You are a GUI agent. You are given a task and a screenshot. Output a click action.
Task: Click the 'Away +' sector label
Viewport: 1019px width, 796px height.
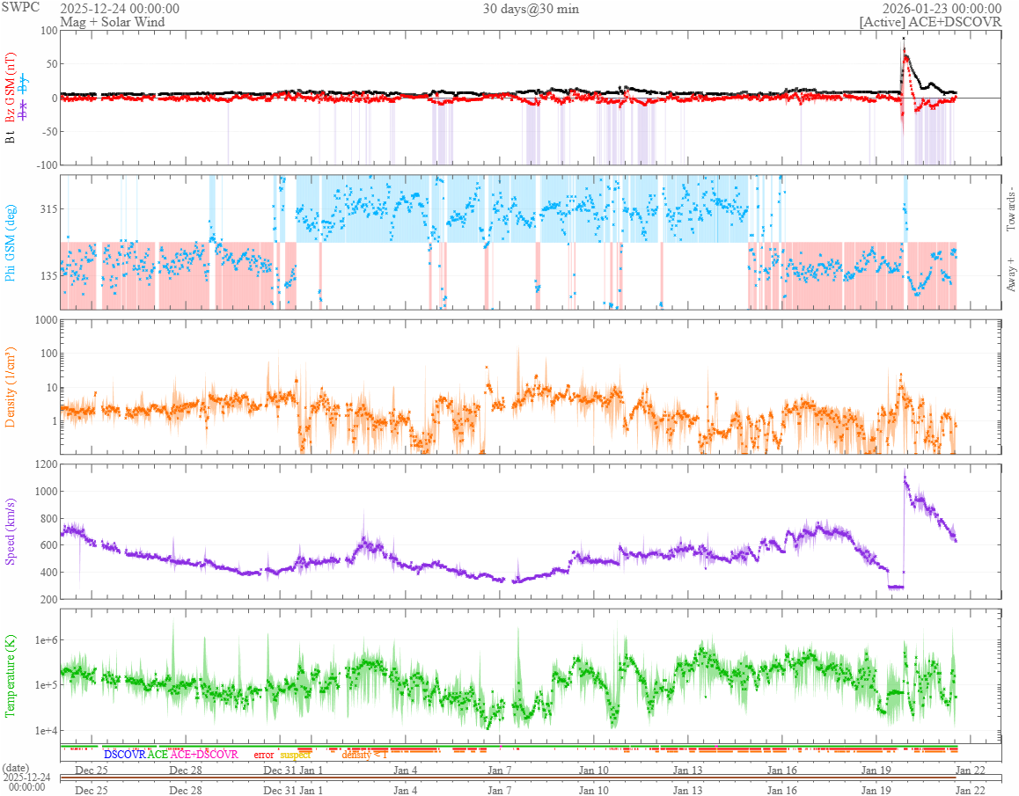click(1010, 275)
